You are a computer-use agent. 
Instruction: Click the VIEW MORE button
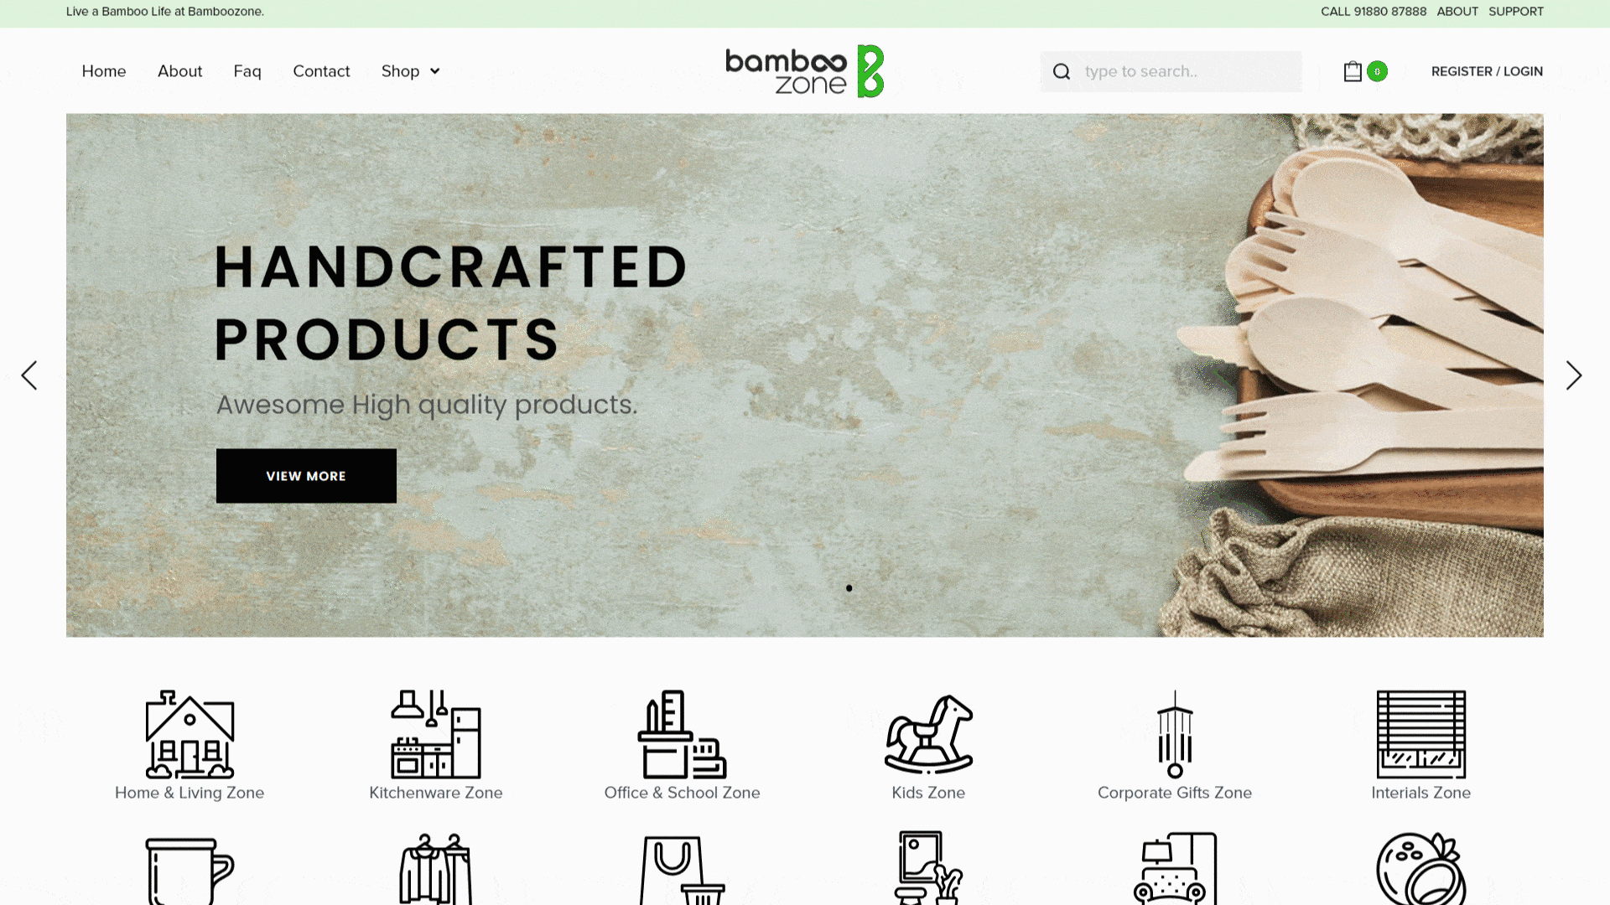(306, 476)
